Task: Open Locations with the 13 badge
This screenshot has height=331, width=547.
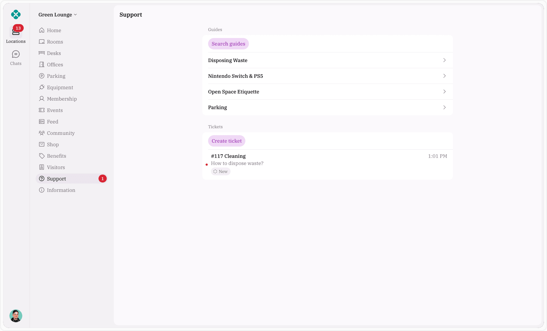Action: (16, 34)
